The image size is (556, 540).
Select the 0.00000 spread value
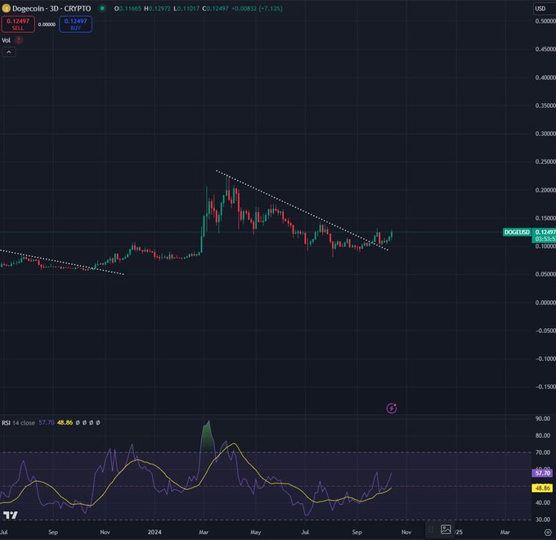[47, 25]
